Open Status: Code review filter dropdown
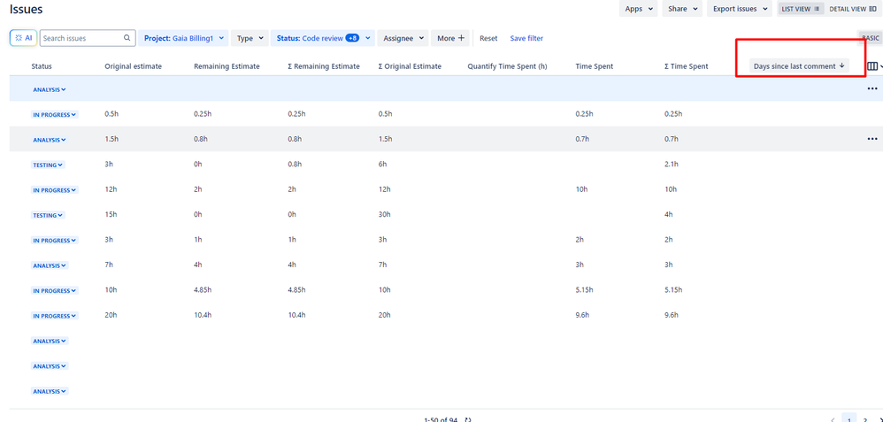Screen dimensions: 883x422 coord(323,38)
